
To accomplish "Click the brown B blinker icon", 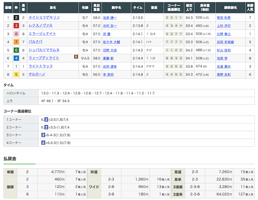I will (x=75, y=57).
